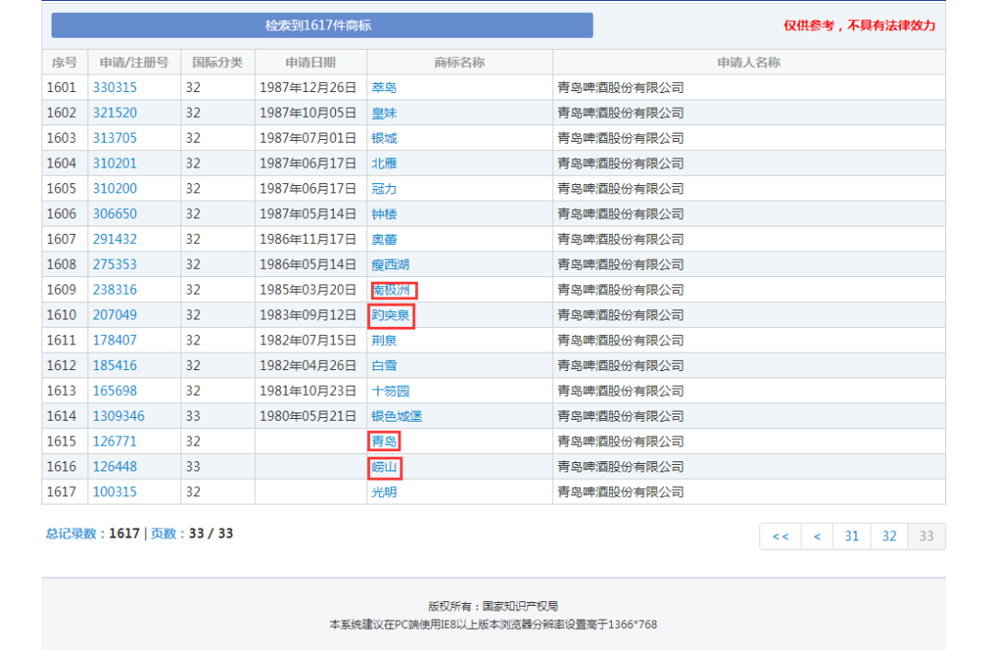
Task: Click the 申请日期 column header
Action: tap(310, 63)
